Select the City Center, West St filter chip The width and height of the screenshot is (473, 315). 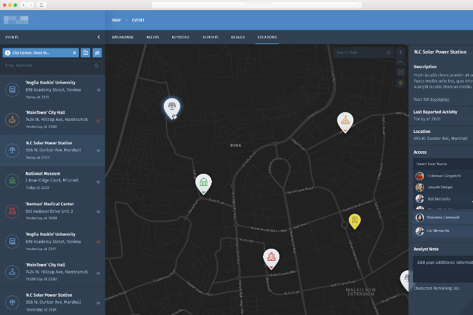coord(41,53)
